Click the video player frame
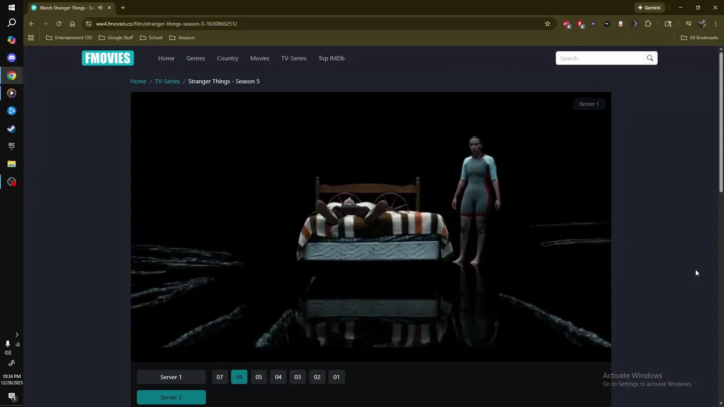724x407 pixels. 371,227
